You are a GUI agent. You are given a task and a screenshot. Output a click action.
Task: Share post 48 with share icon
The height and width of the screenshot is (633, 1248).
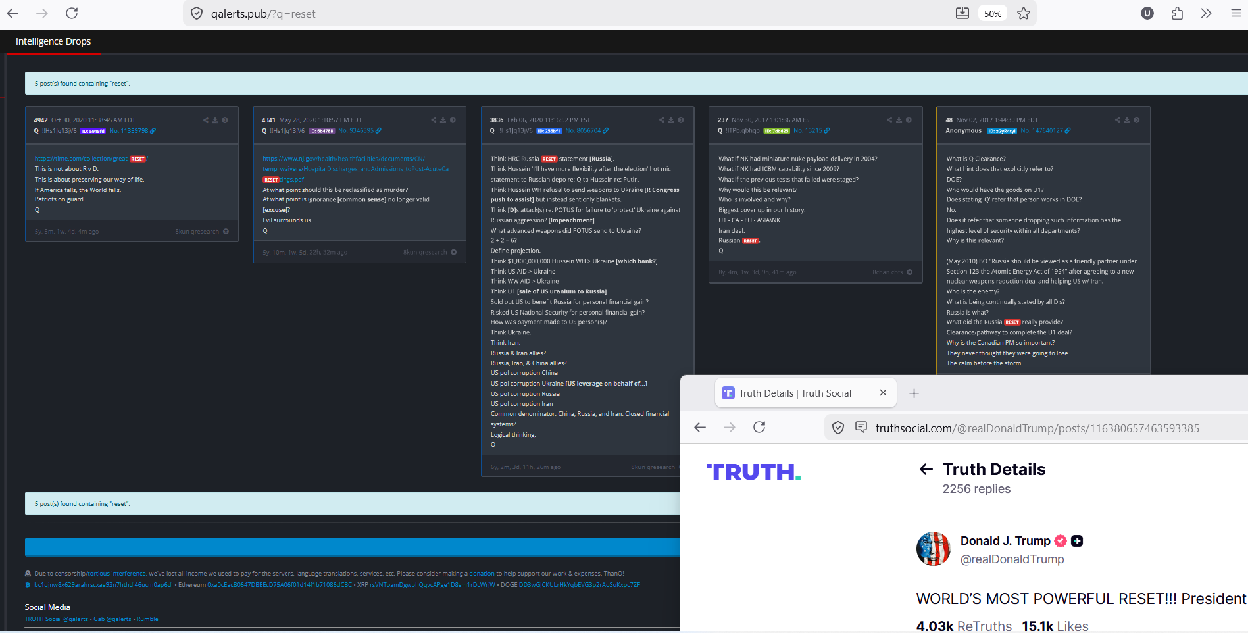(1118, 120)
